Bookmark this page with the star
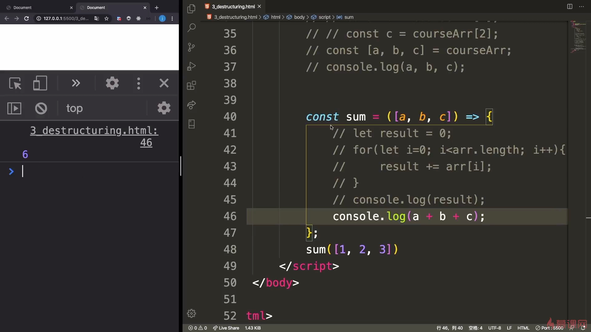Viewport: 591px width, 332px height. pyautogui.click(x=107, y=18)
